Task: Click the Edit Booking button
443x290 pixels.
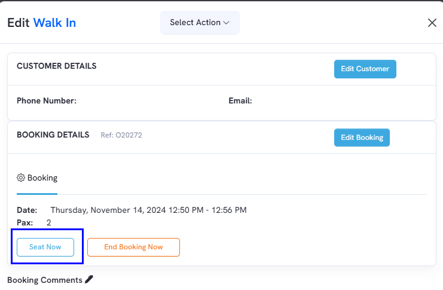Action: pyautogui.click(x=362, y=138)
